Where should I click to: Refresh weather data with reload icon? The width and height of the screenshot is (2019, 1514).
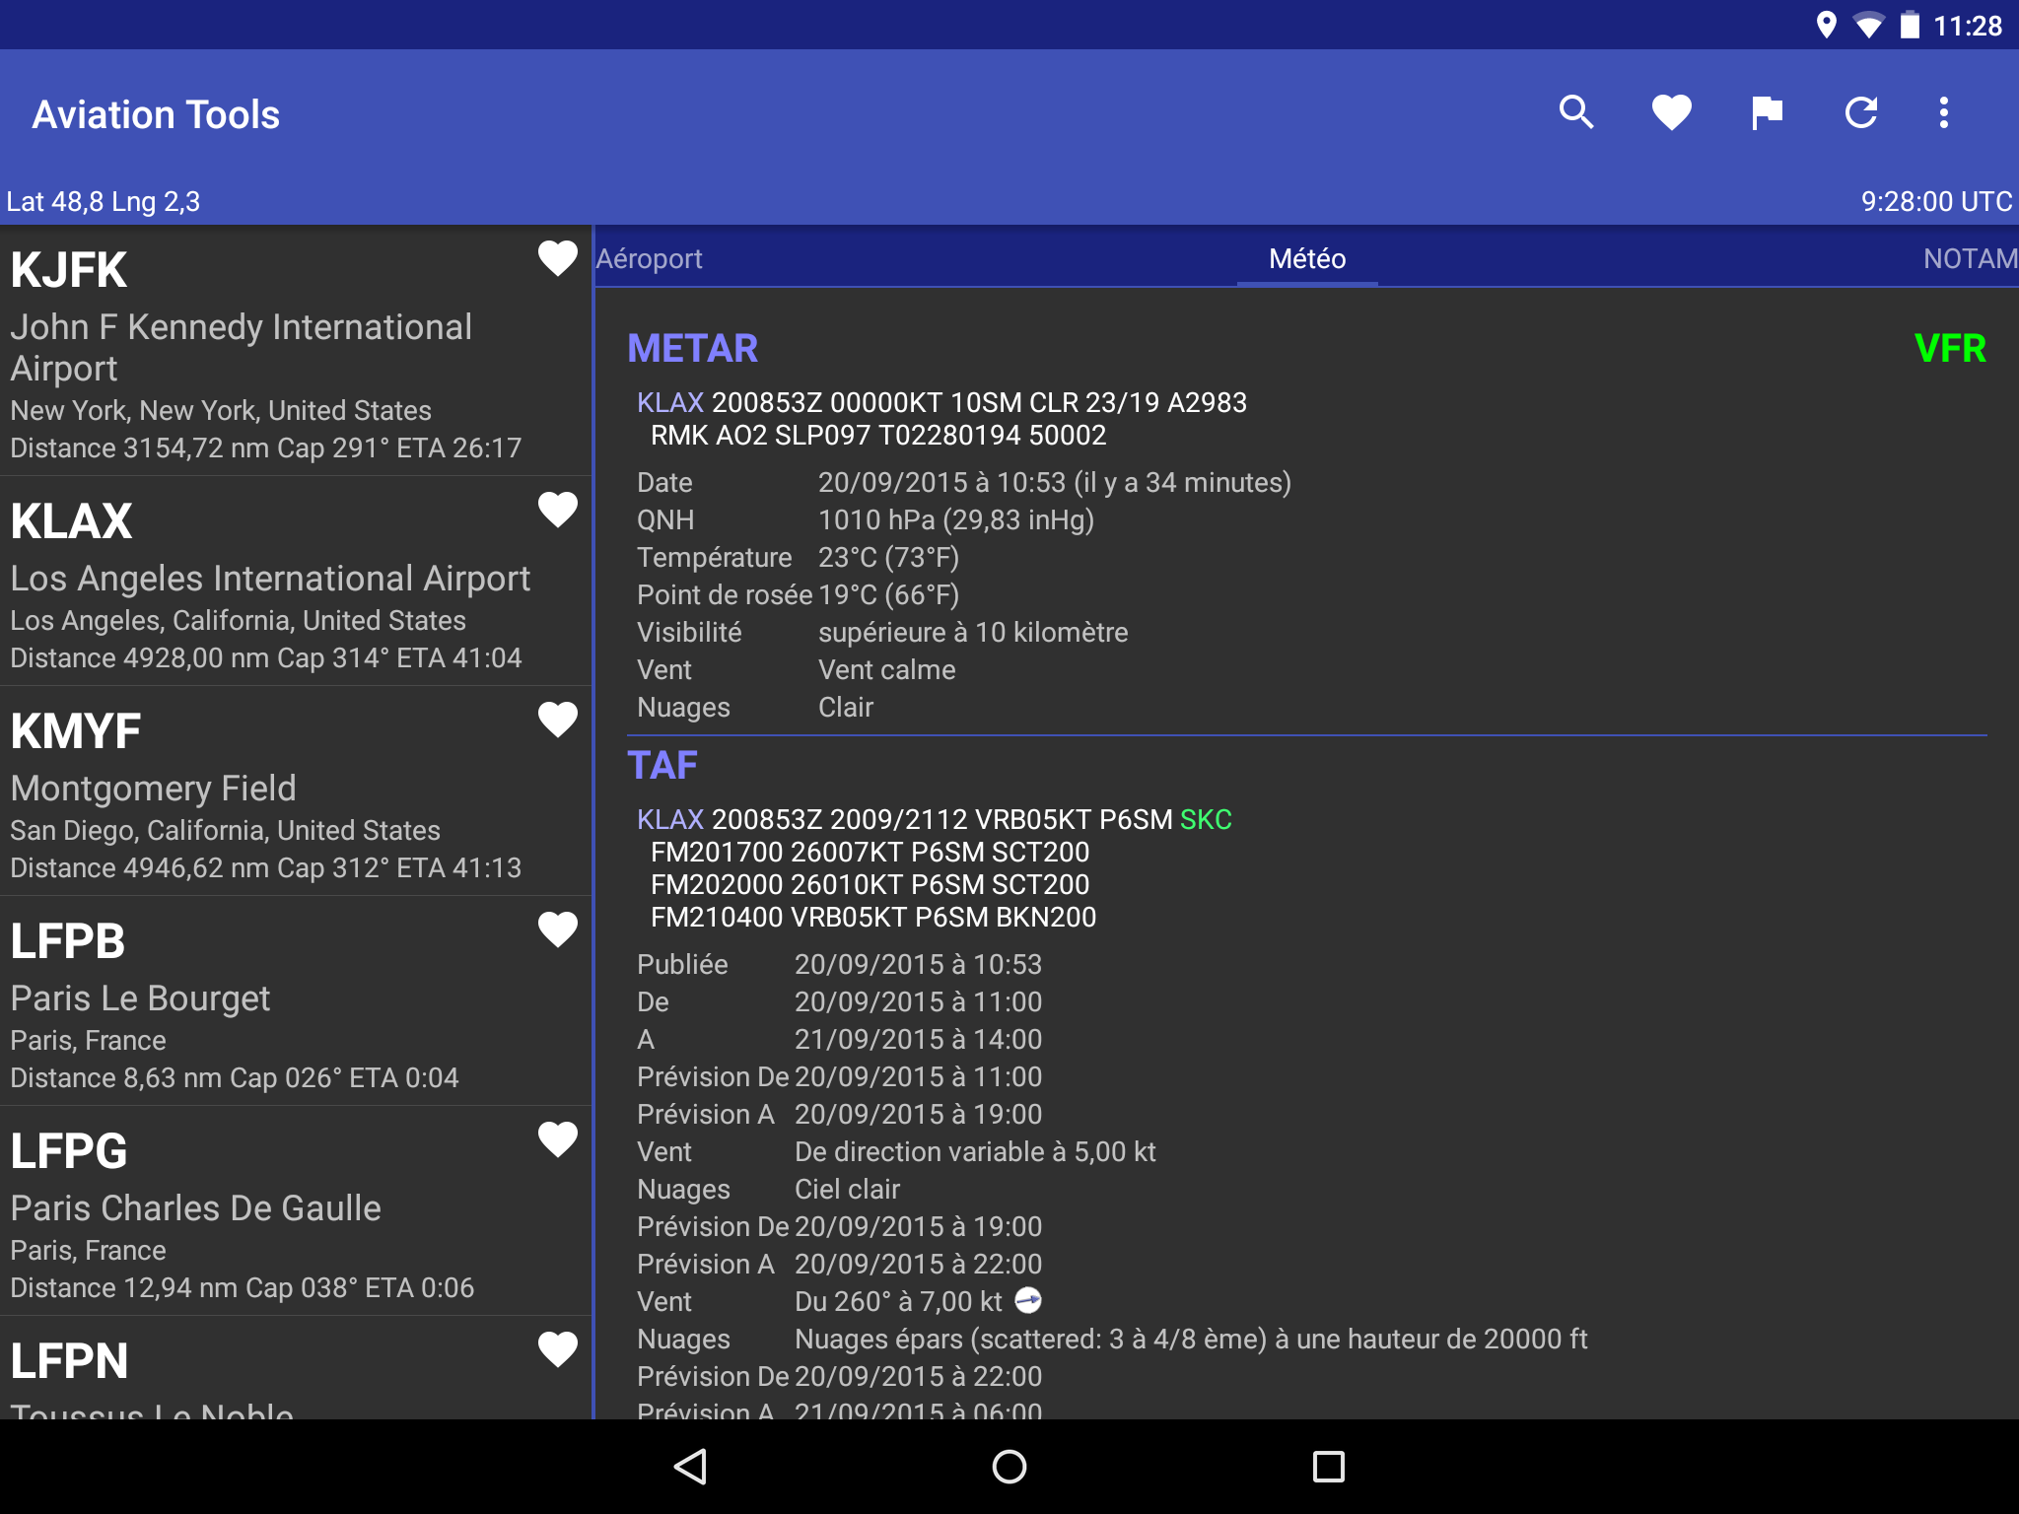(x=1860, y=113)
